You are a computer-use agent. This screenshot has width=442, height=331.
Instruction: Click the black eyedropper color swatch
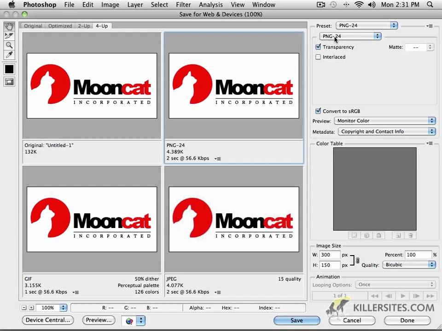coord(9,69)
